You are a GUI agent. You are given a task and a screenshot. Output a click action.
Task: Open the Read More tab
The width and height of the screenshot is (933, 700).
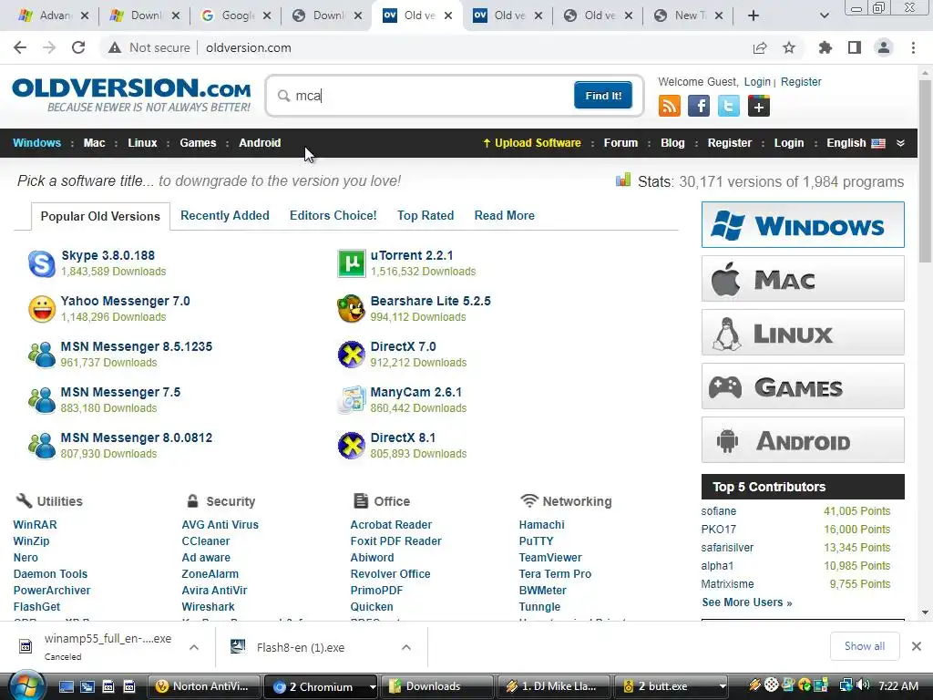pos(505,215)
